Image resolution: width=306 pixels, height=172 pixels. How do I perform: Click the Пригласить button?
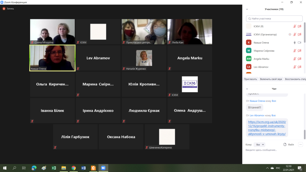[250, 79]
